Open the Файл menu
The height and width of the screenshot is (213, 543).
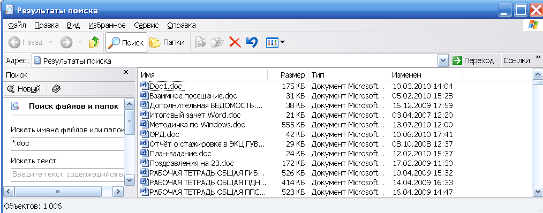point(17,25)
